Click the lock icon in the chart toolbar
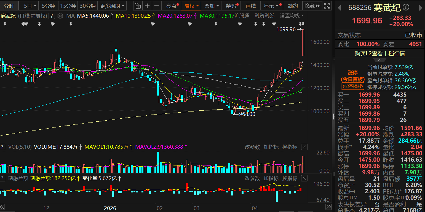This screenshot has height=212, width=425. [138, 6]
